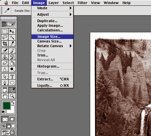151x136 pixels.
Task: Pick the Clone Stamp tool
Action: click(5, 57)
